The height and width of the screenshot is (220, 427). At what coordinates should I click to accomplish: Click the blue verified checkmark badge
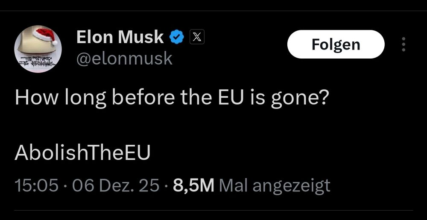click(x=176, y=38)
